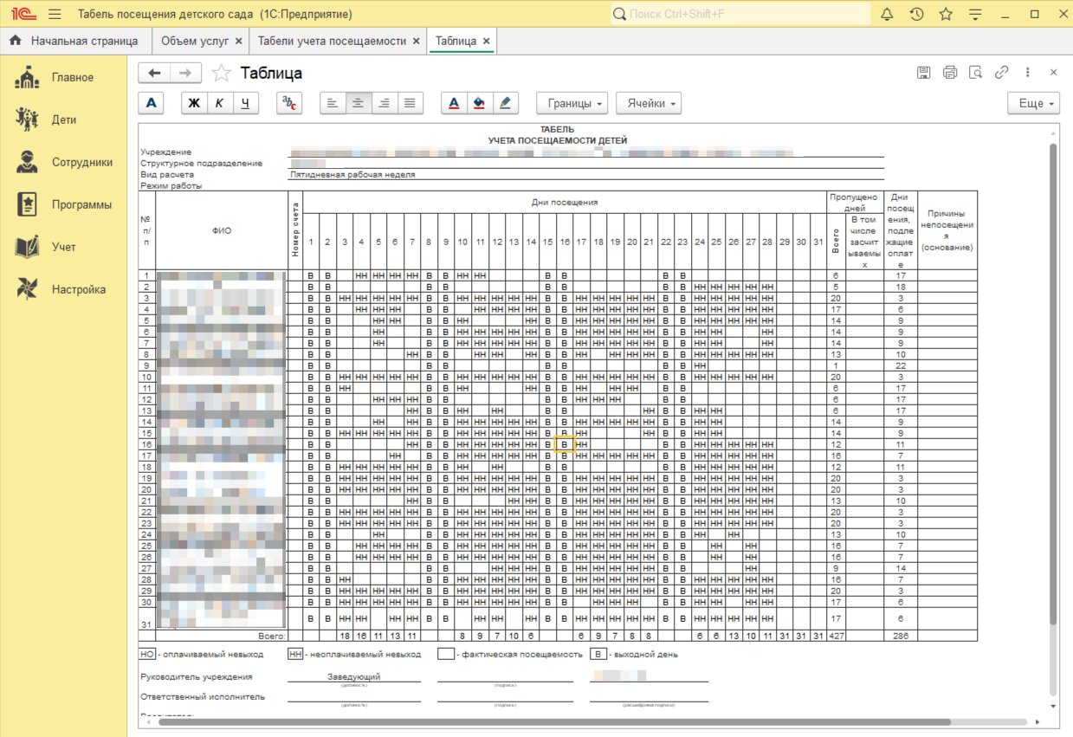Open the Еще dropdown menu
The image size is (1073, 737).
pyautogui.click(x=1034, y=103)
